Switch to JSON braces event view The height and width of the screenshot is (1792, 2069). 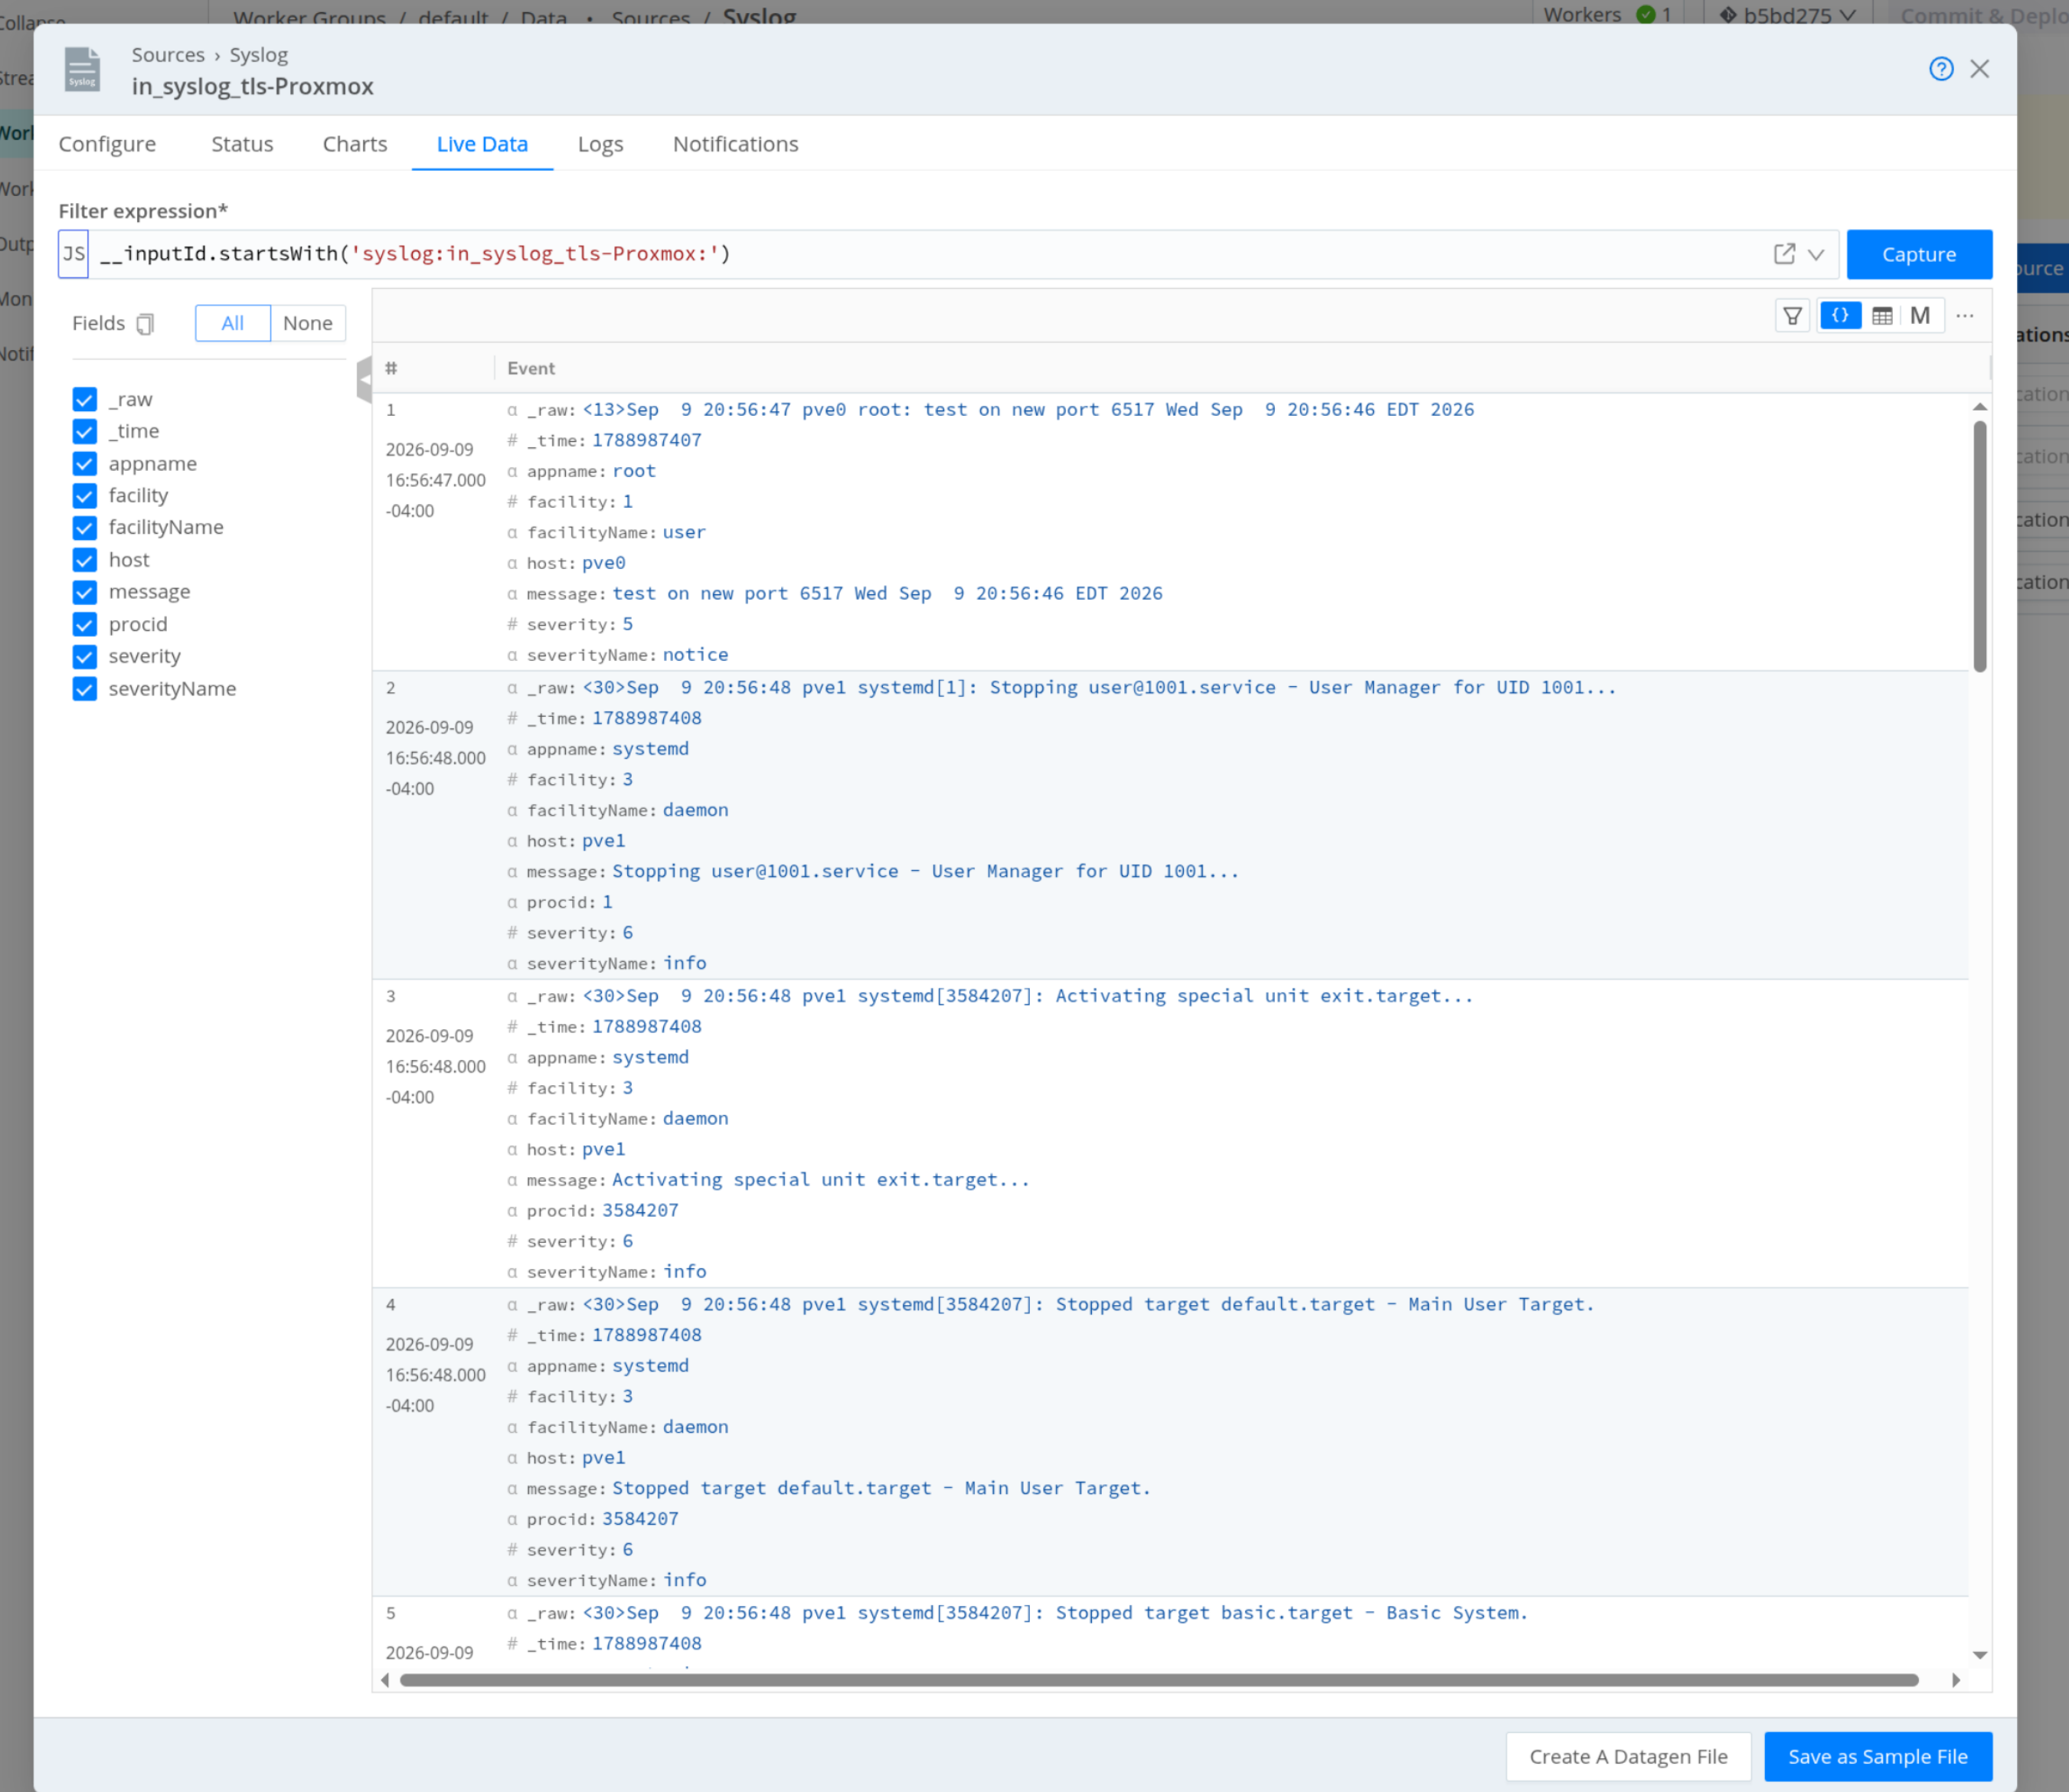click(x=1840, y=316)
